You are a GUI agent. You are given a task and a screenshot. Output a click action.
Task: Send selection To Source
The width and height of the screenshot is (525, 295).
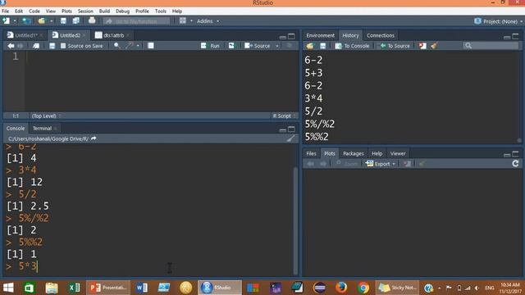point(395,46)
